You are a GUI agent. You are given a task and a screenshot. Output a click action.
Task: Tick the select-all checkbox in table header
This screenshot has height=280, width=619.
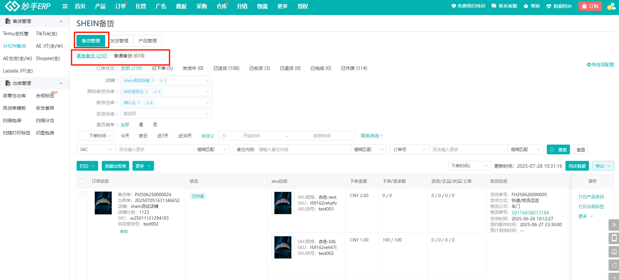(x=82, y=181)
